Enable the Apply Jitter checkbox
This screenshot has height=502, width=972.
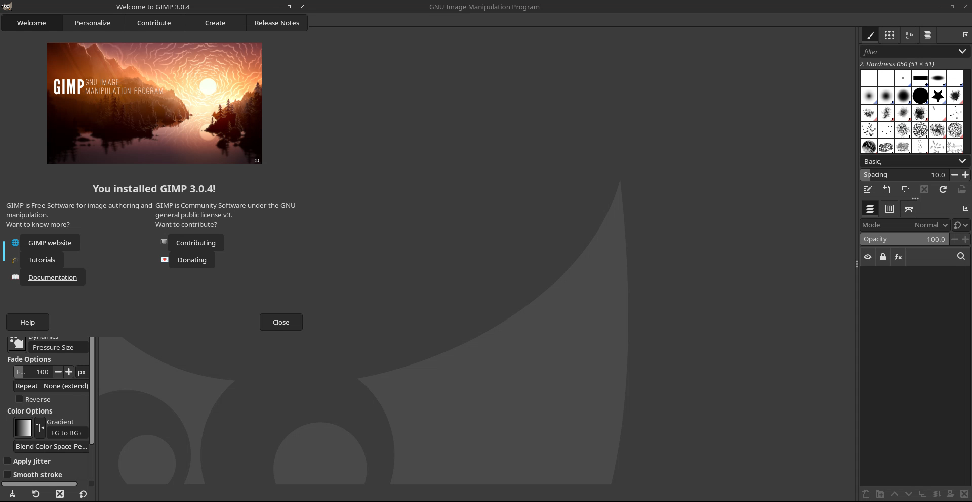click(x=8, y=461)
